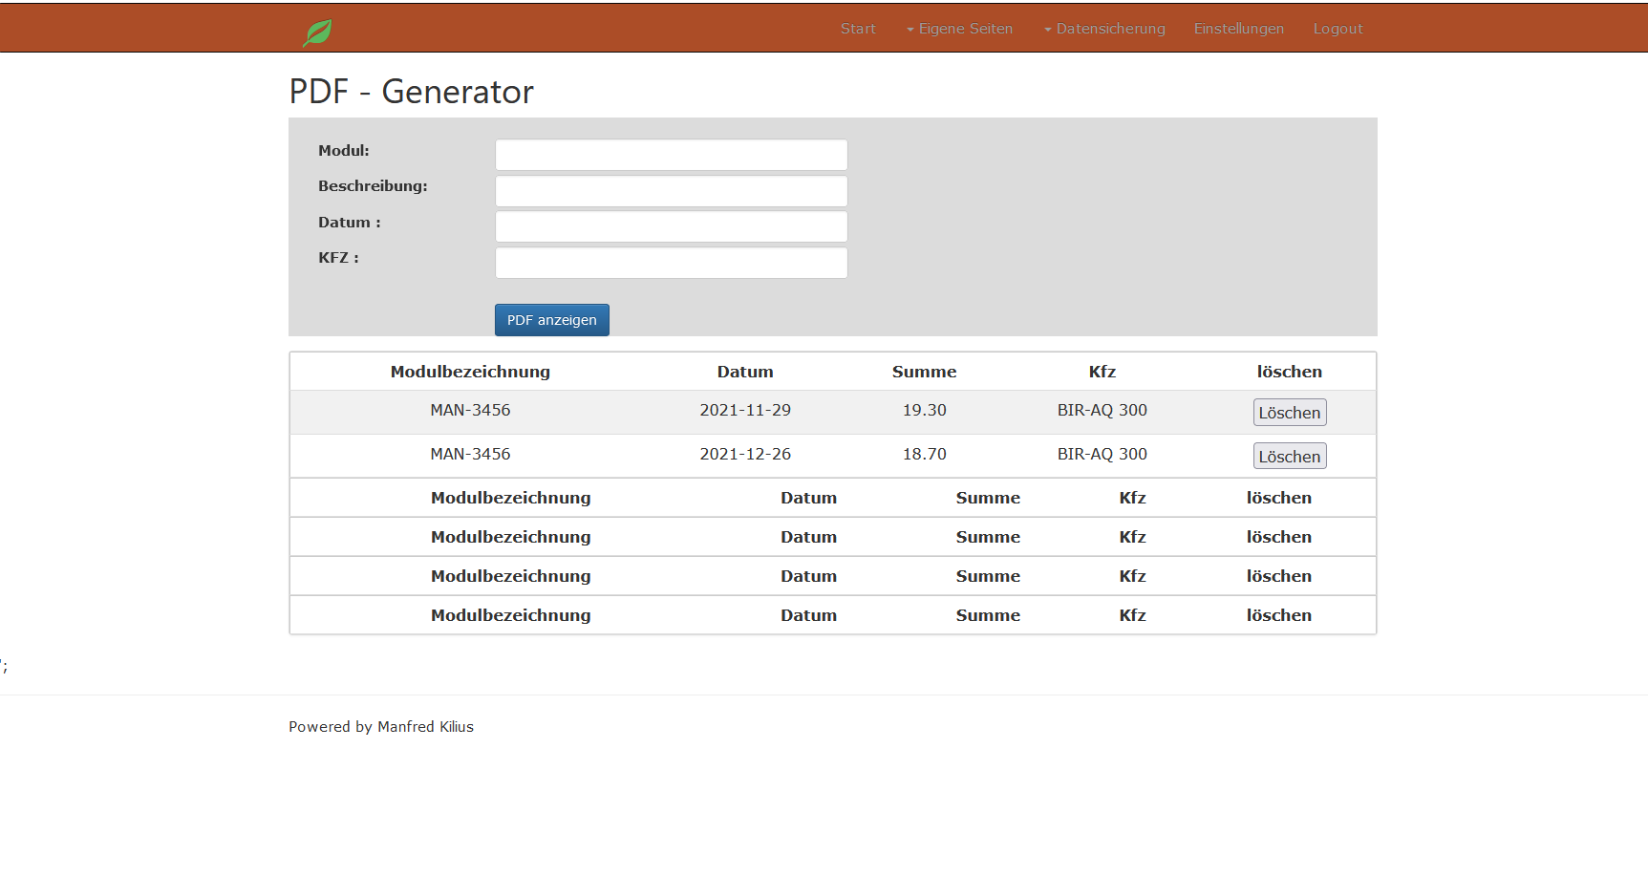
Task: Click the 2021-11-29 date cell
Action: (x=745, y=410)
